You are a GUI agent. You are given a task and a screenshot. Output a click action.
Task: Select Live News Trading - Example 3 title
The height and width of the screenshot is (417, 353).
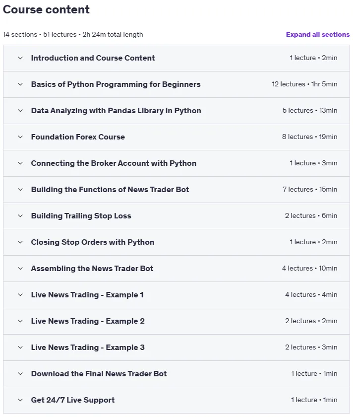click(88, 347)
